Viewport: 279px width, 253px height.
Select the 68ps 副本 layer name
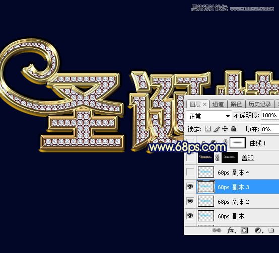tap(231, 216)
